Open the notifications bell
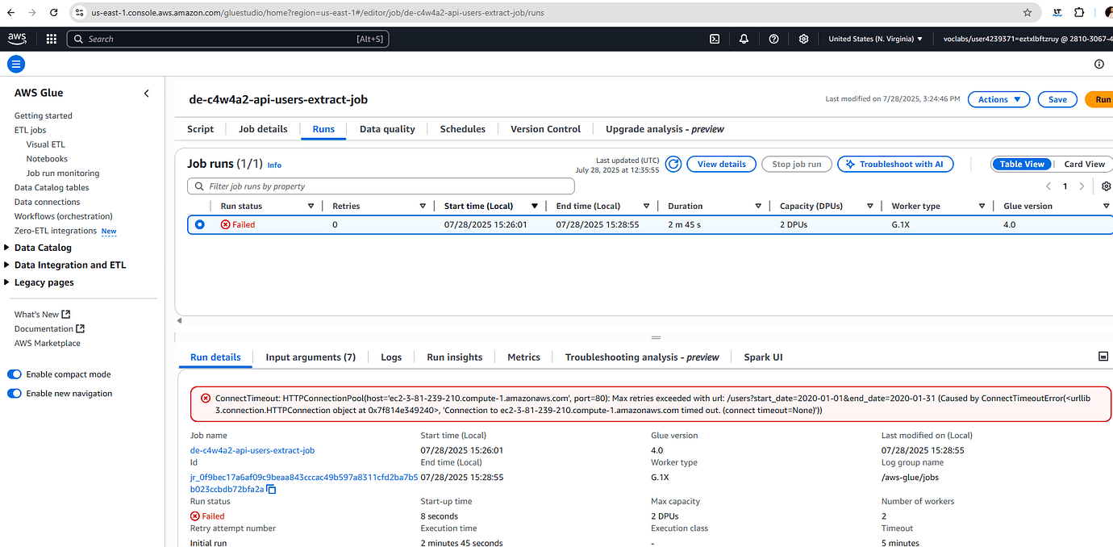 click(x=744, y=38)
